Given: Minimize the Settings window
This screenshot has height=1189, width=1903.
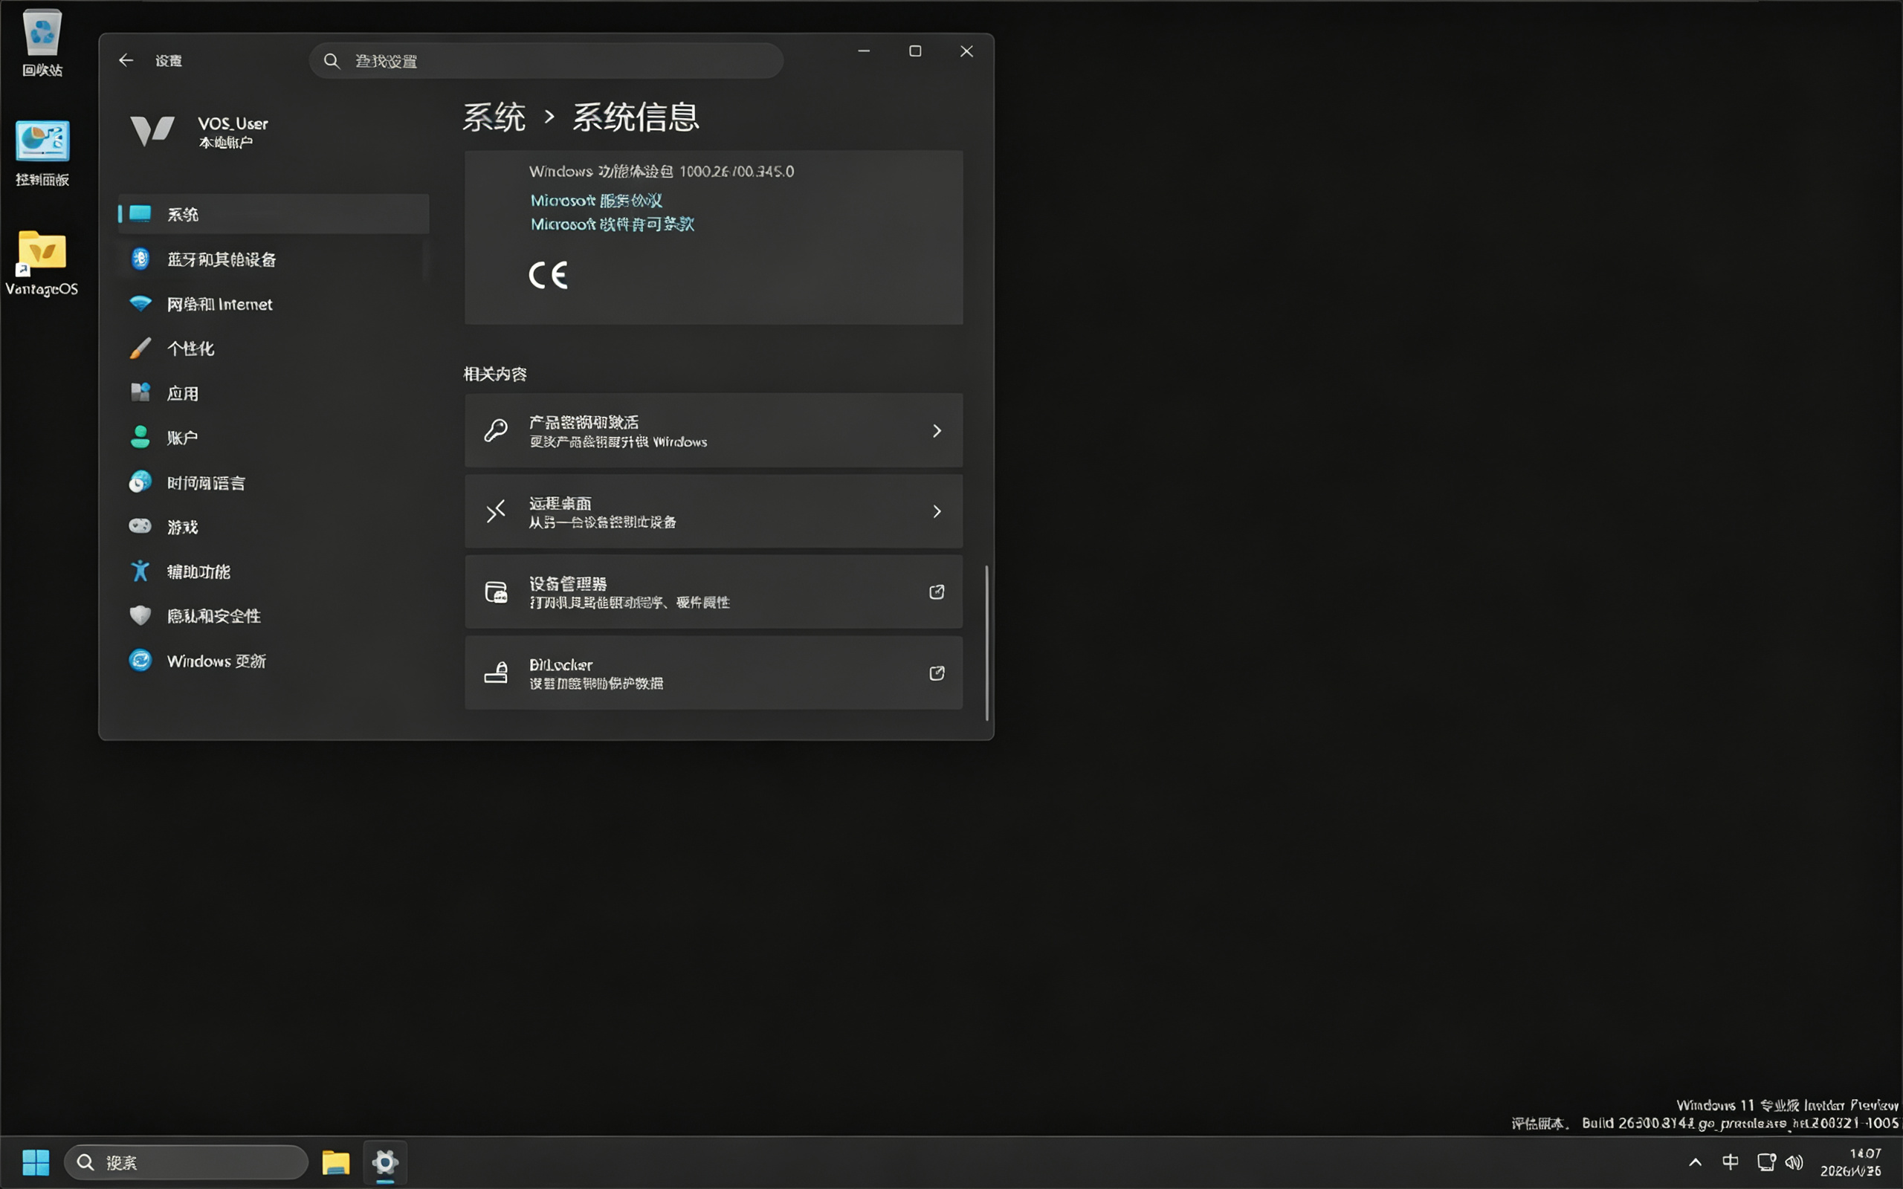Looking at the screenshot, I should tap(864, 51).
